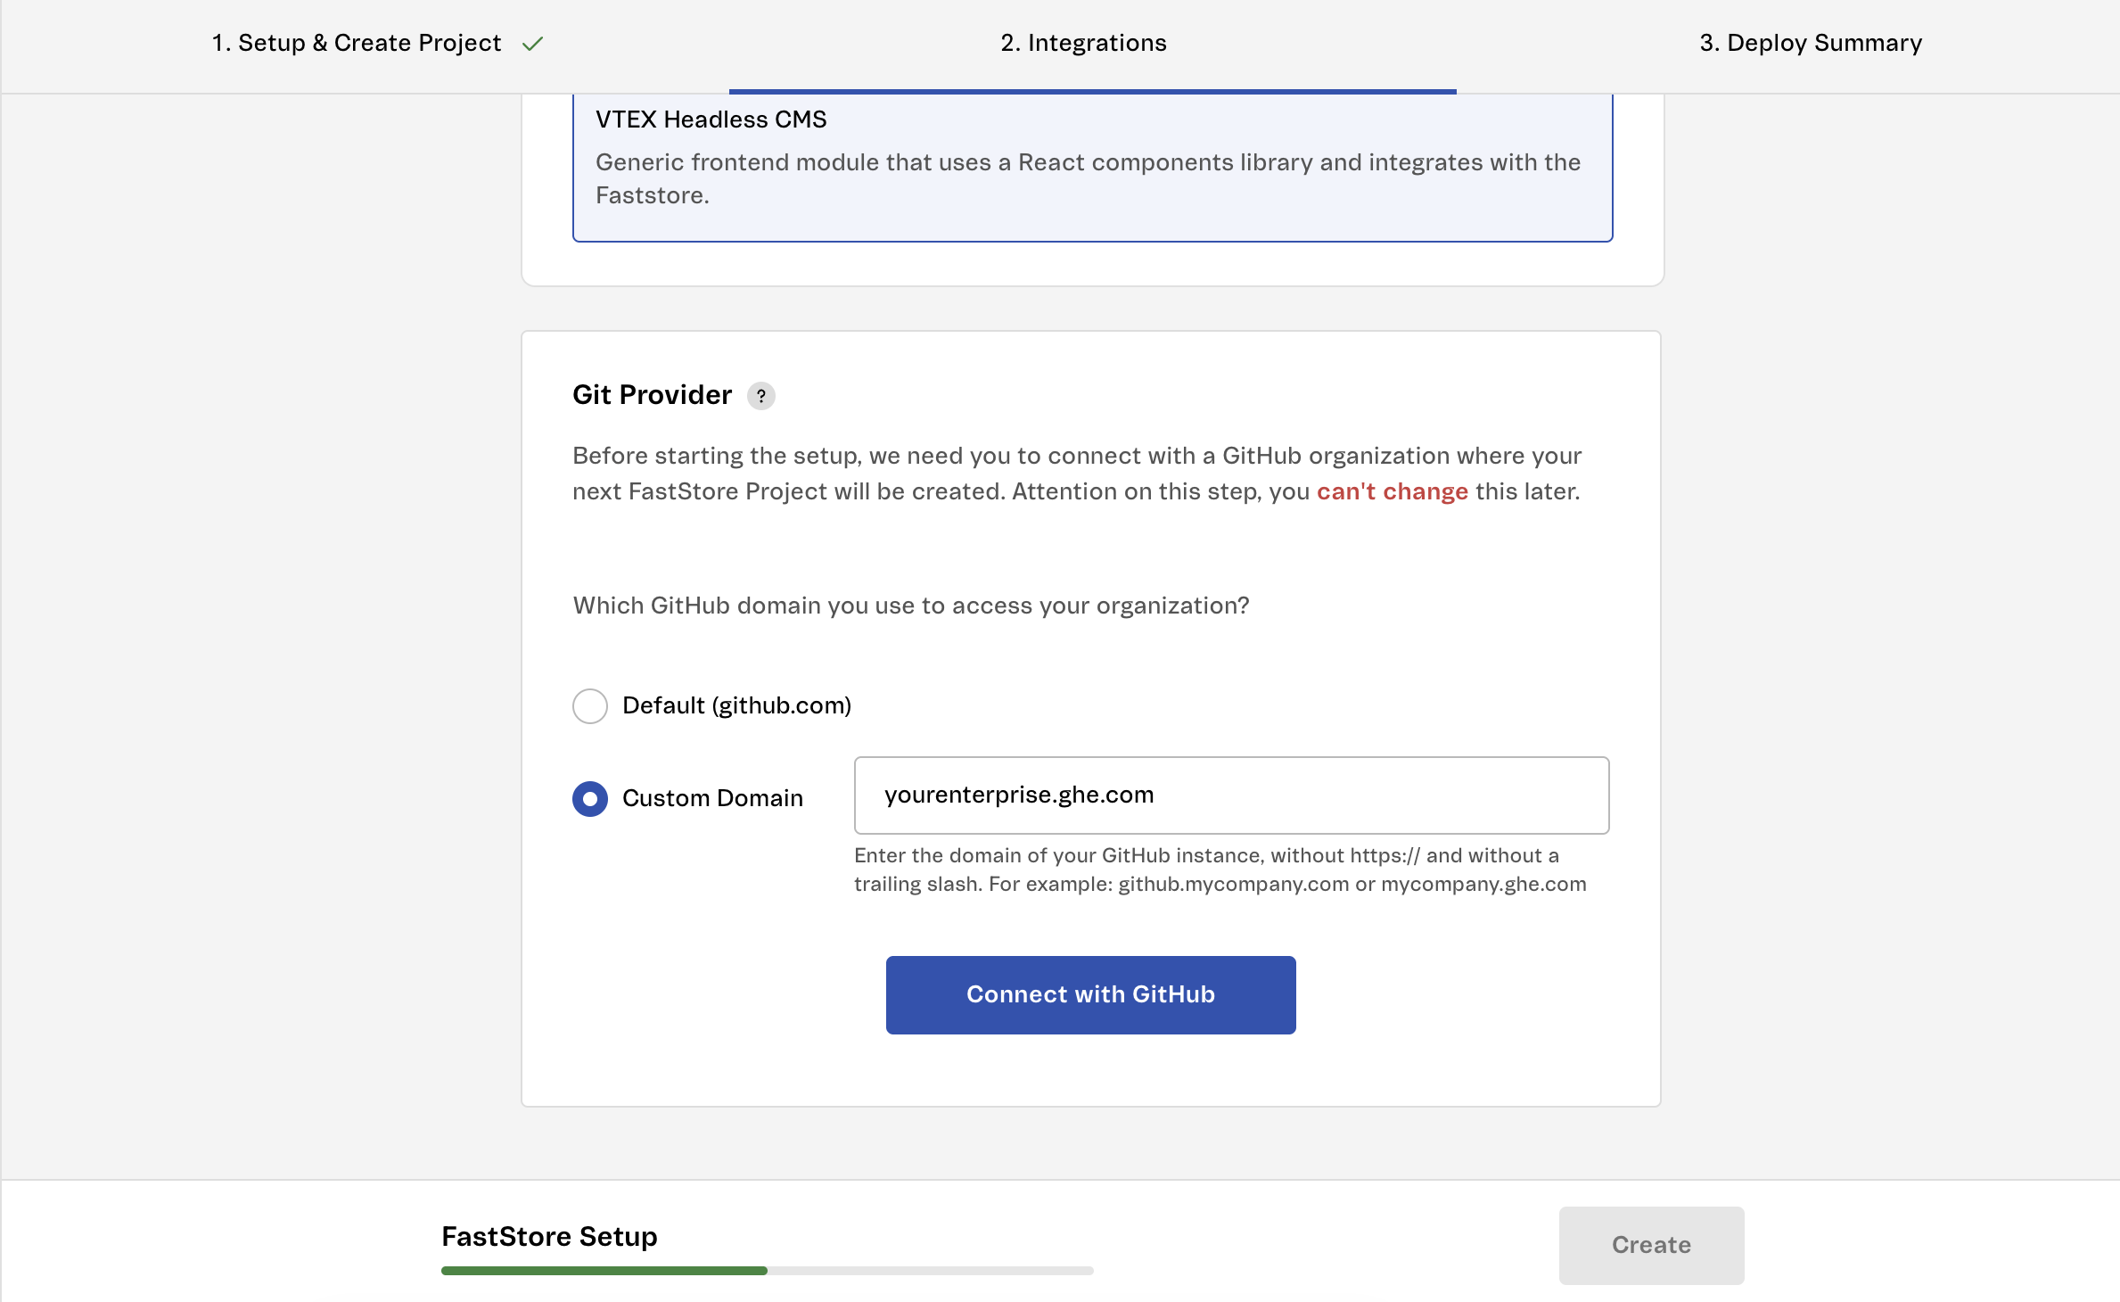Click the green checkmark beside Setup step

coord(532,44)
